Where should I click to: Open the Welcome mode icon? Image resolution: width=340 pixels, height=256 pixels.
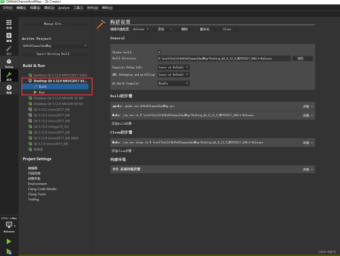click(x=9, y=23)
